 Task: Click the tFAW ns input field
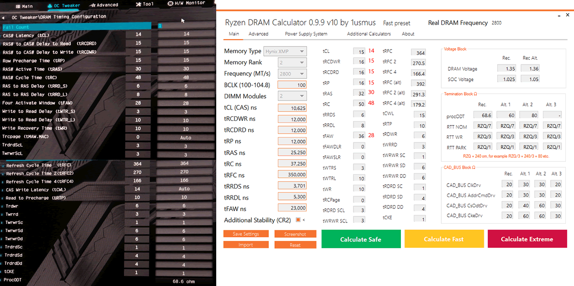(x=292, y=208)
